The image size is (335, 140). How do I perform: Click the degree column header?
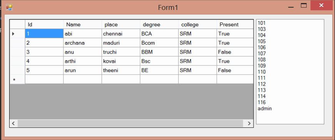tap(159, 24)
